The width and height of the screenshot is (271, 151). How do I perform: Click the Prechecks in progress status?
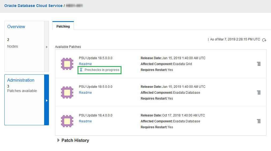(102, 70)
